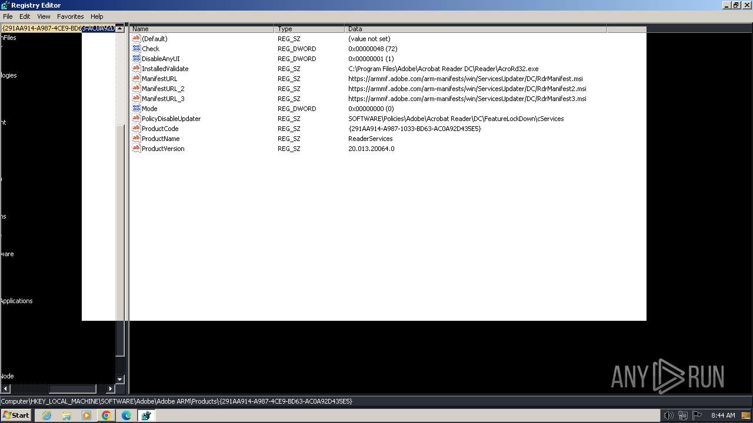Click the 0x00000048 (72) data cell
Viewport: 753px width, 423px height.
click(373, 49)
